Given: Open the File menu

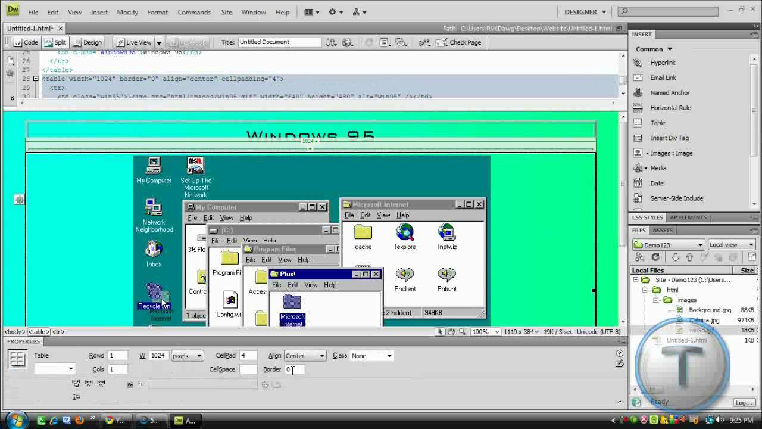Looking at the screenshot, I should 33,12.
